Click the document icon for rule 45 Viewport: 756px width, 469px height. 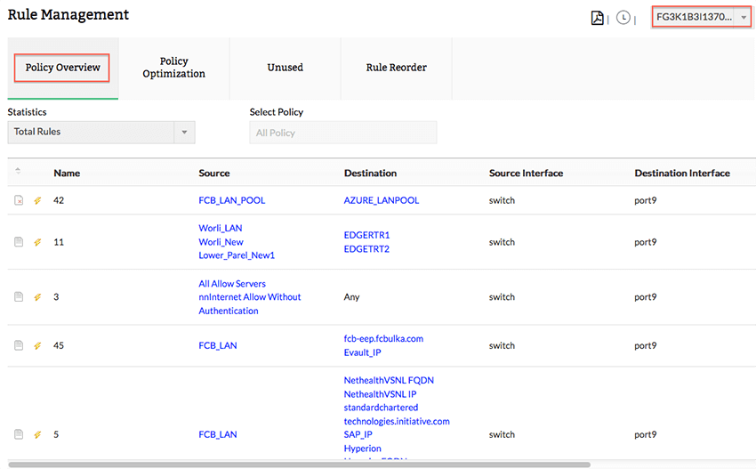19,345
